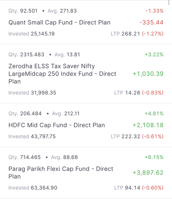
Task: Click the +2,108.18 profit amount
Action: (x=148, y=125)
